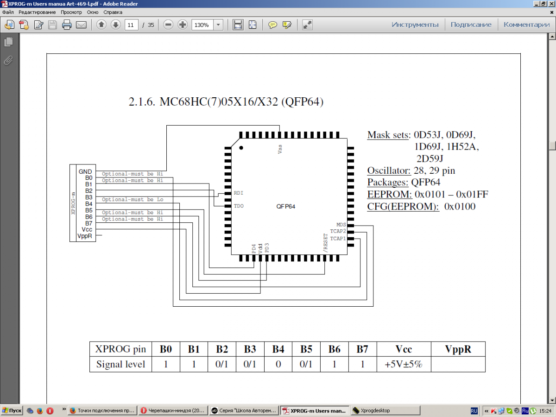Add a sticky note comment

273,25
